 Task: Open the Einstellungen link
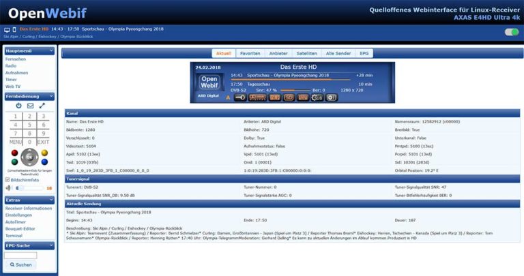tap(18, 215)
